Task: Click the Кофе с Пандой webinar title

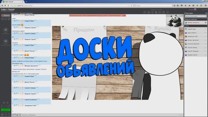Action: [8, 9]
